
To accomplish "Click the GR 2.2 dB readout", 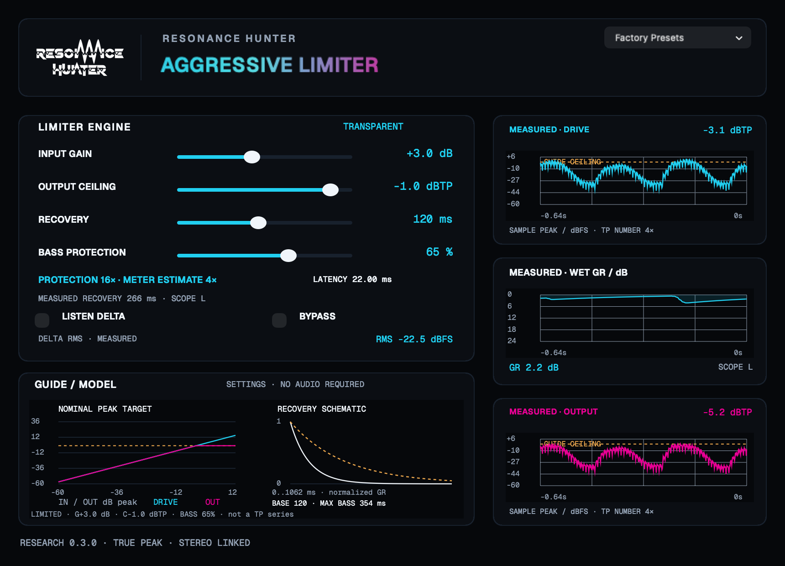I will click(534, 367).
